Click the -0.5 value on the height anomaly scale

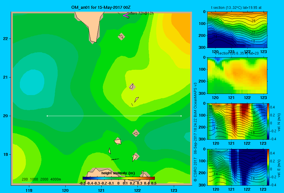point(82,183)
